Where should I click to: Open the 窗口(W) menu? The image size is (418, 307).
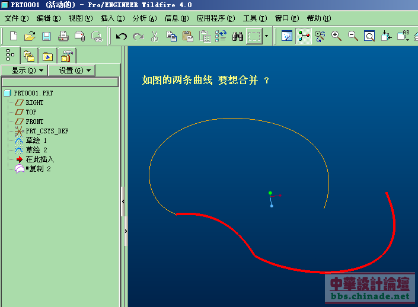287,18
